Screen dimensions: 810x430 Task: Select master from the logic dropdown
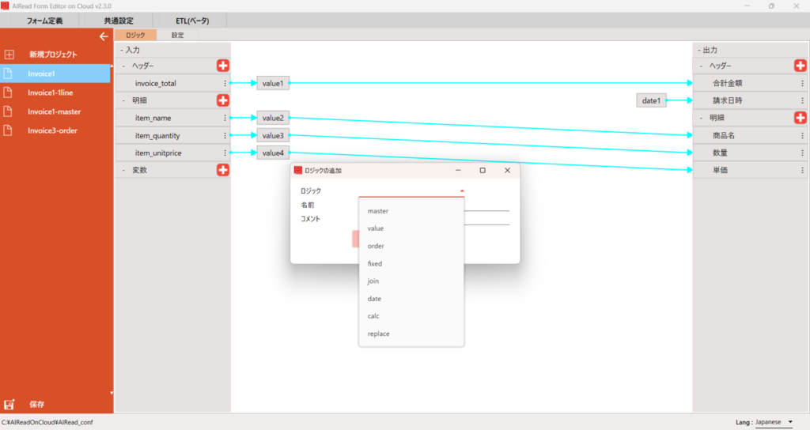click(x=378, y=211)
